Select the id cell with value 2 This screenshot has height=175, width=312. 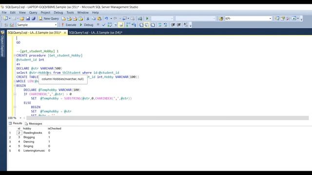(x=19, y=133)
